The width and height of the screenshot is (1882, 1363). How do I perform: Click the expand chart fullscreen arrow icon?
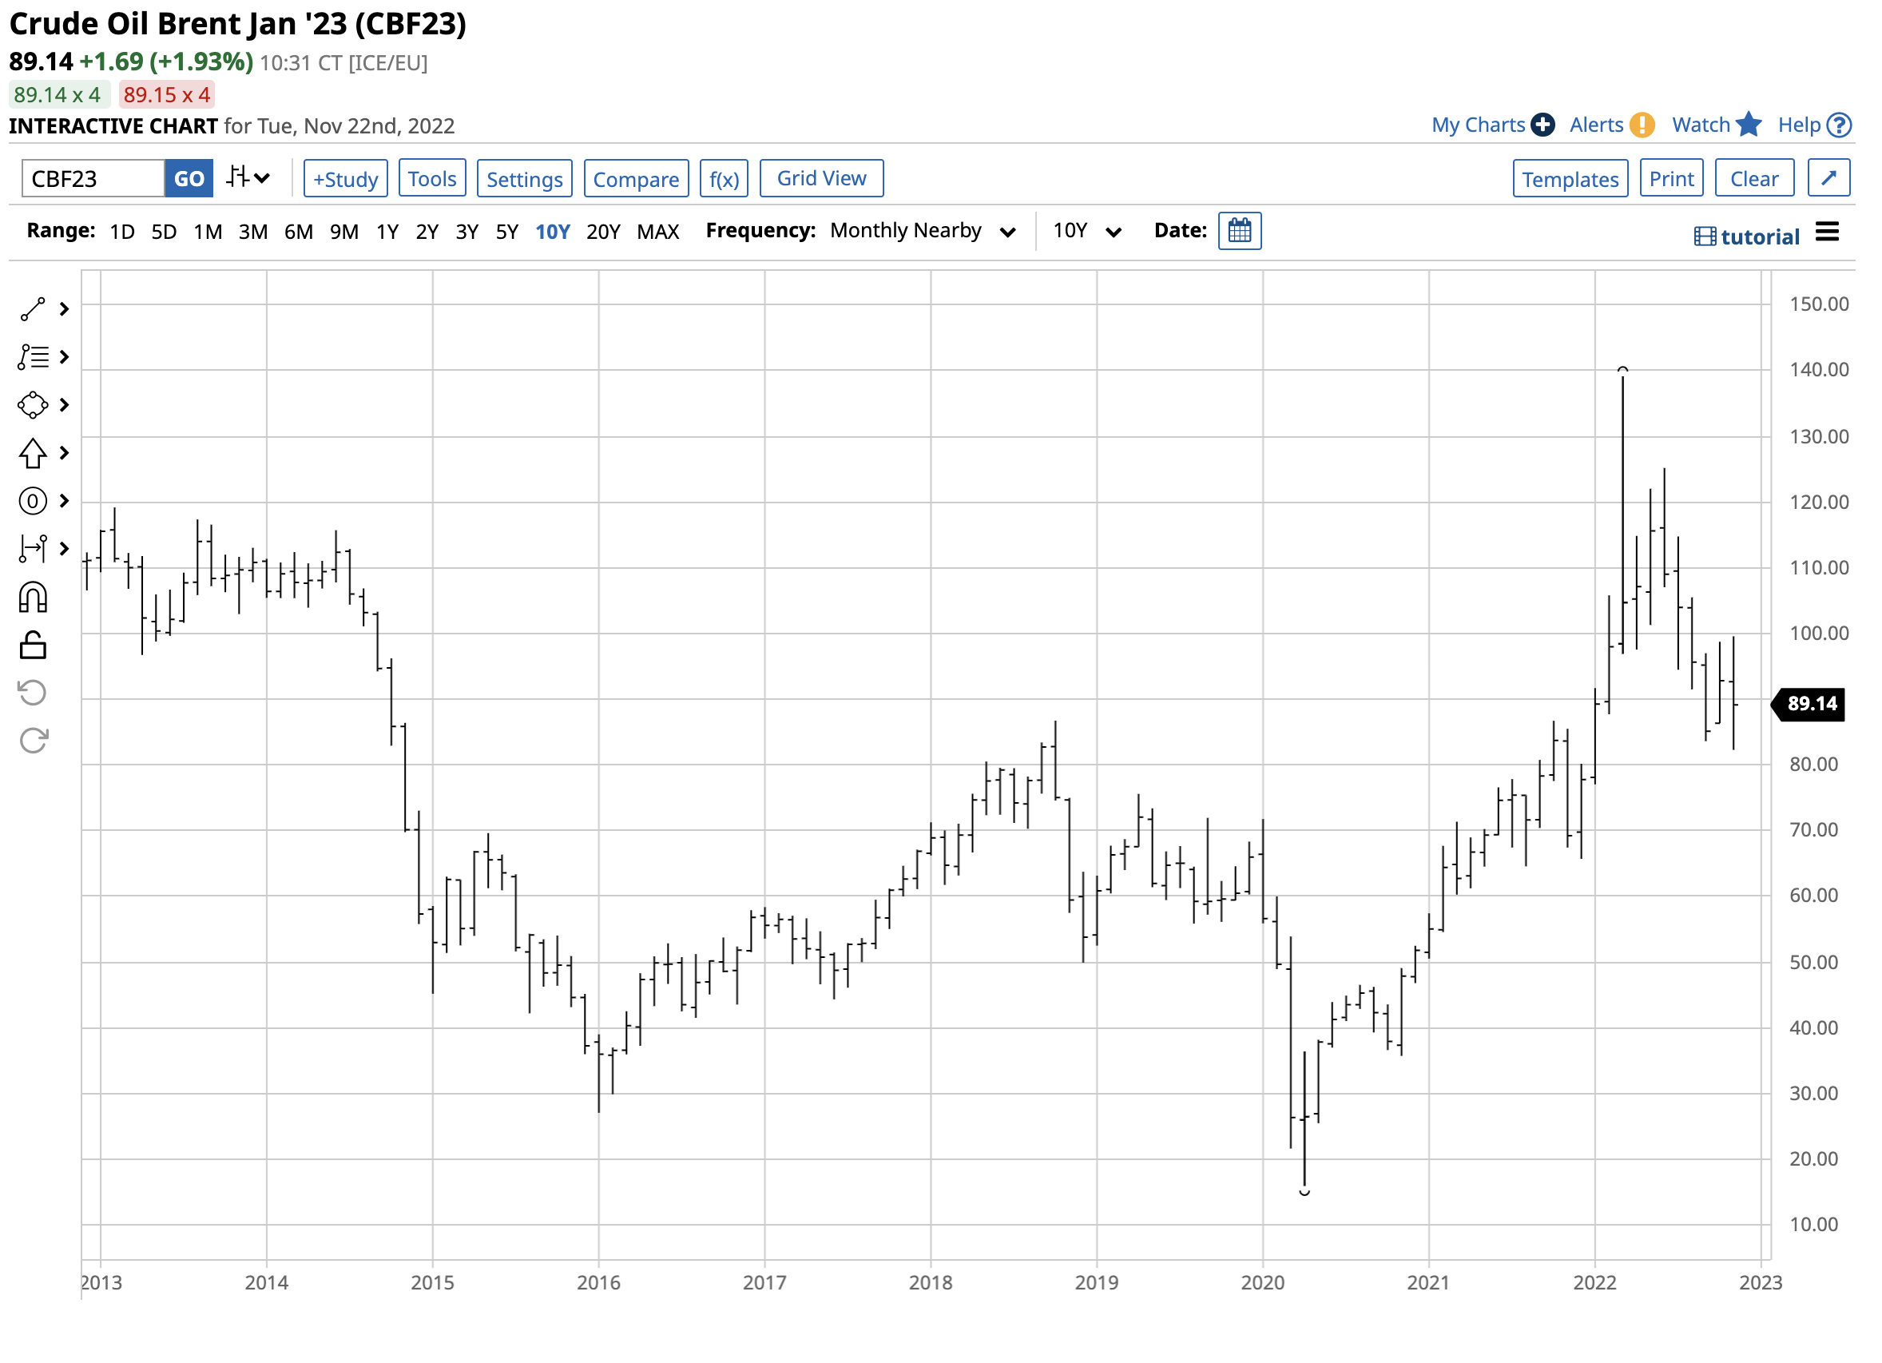[1830, 177]
